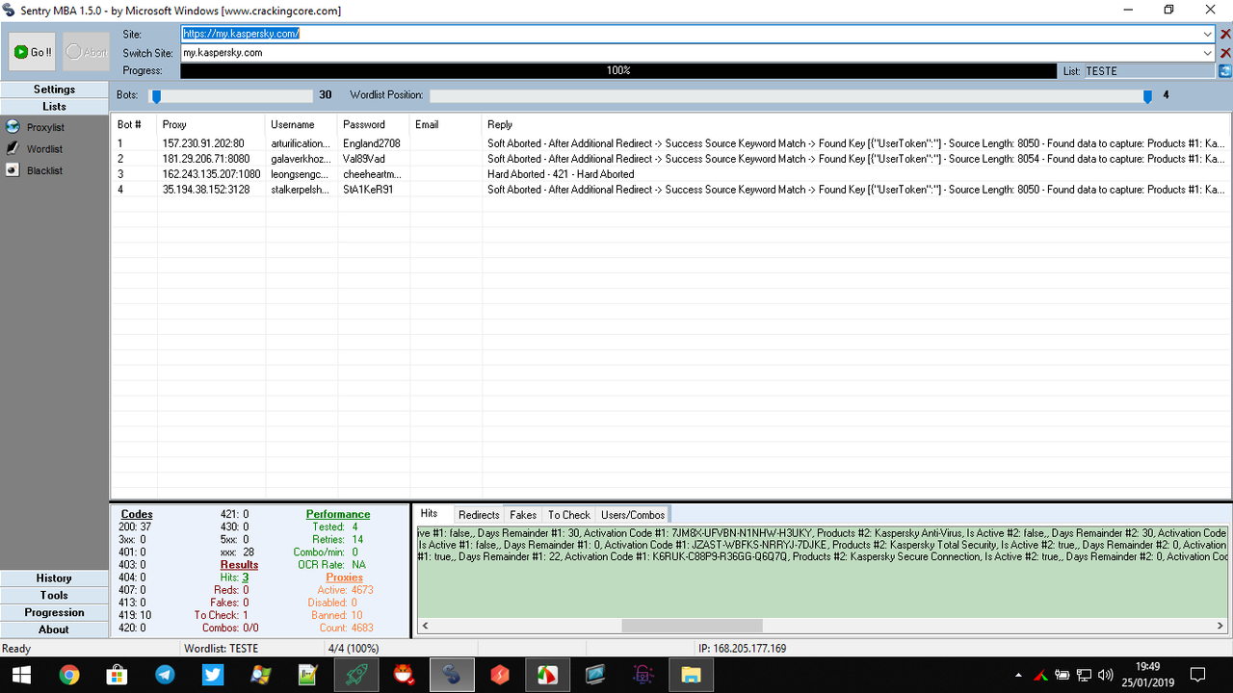Adjust the Bots slider handle
Viewport: 1233px width, 693px height.
click(x=155, y=96)
